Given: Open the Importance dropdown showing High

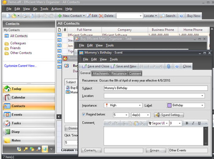Looking at the screenshot, I should point(140,105).
